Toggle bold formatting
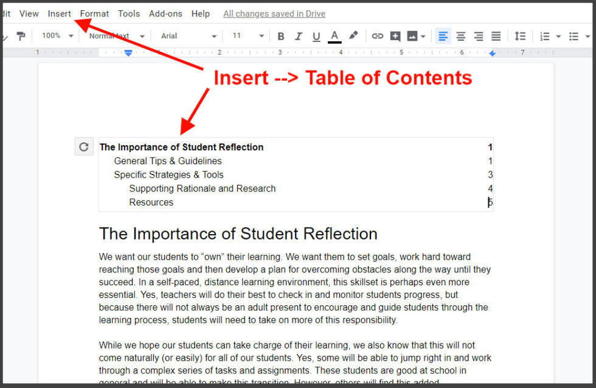 [280, 36]
